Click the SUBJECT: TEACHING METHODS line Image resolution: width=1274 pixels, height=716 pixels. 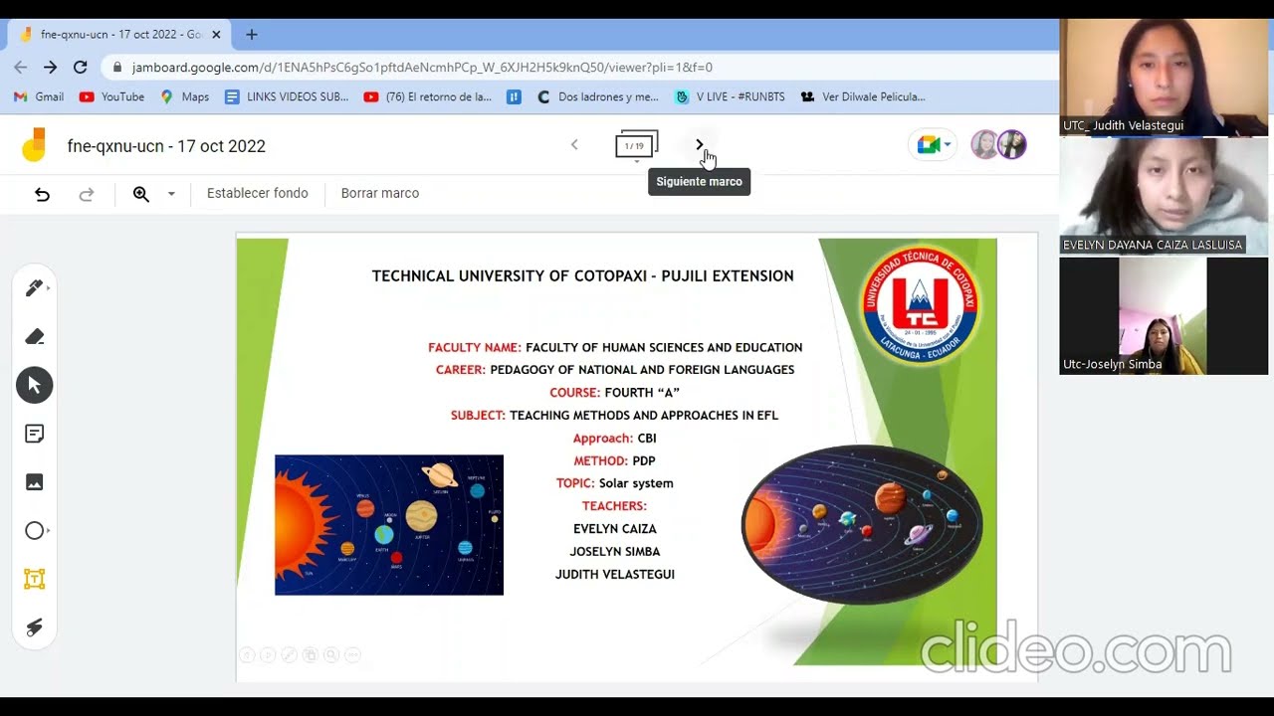pos(614,415)
